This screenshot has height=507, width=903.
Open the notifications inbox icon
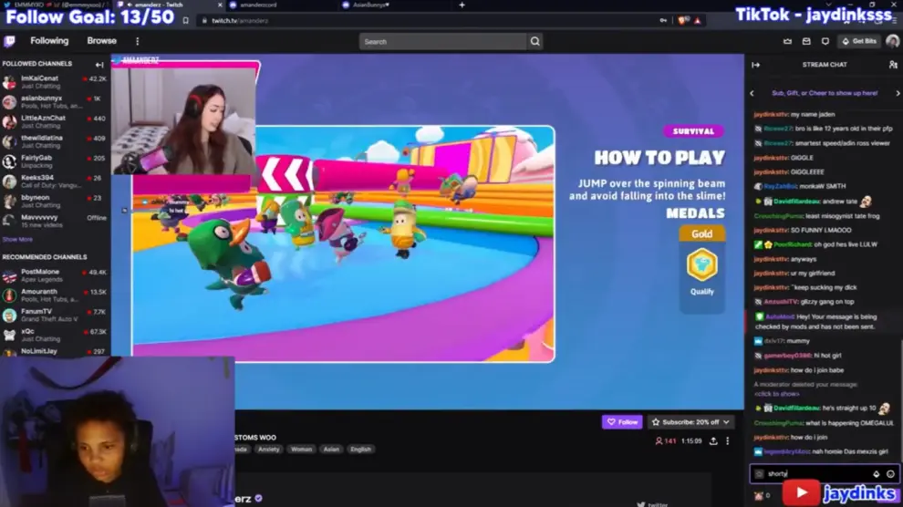click(x=806, y=41)
